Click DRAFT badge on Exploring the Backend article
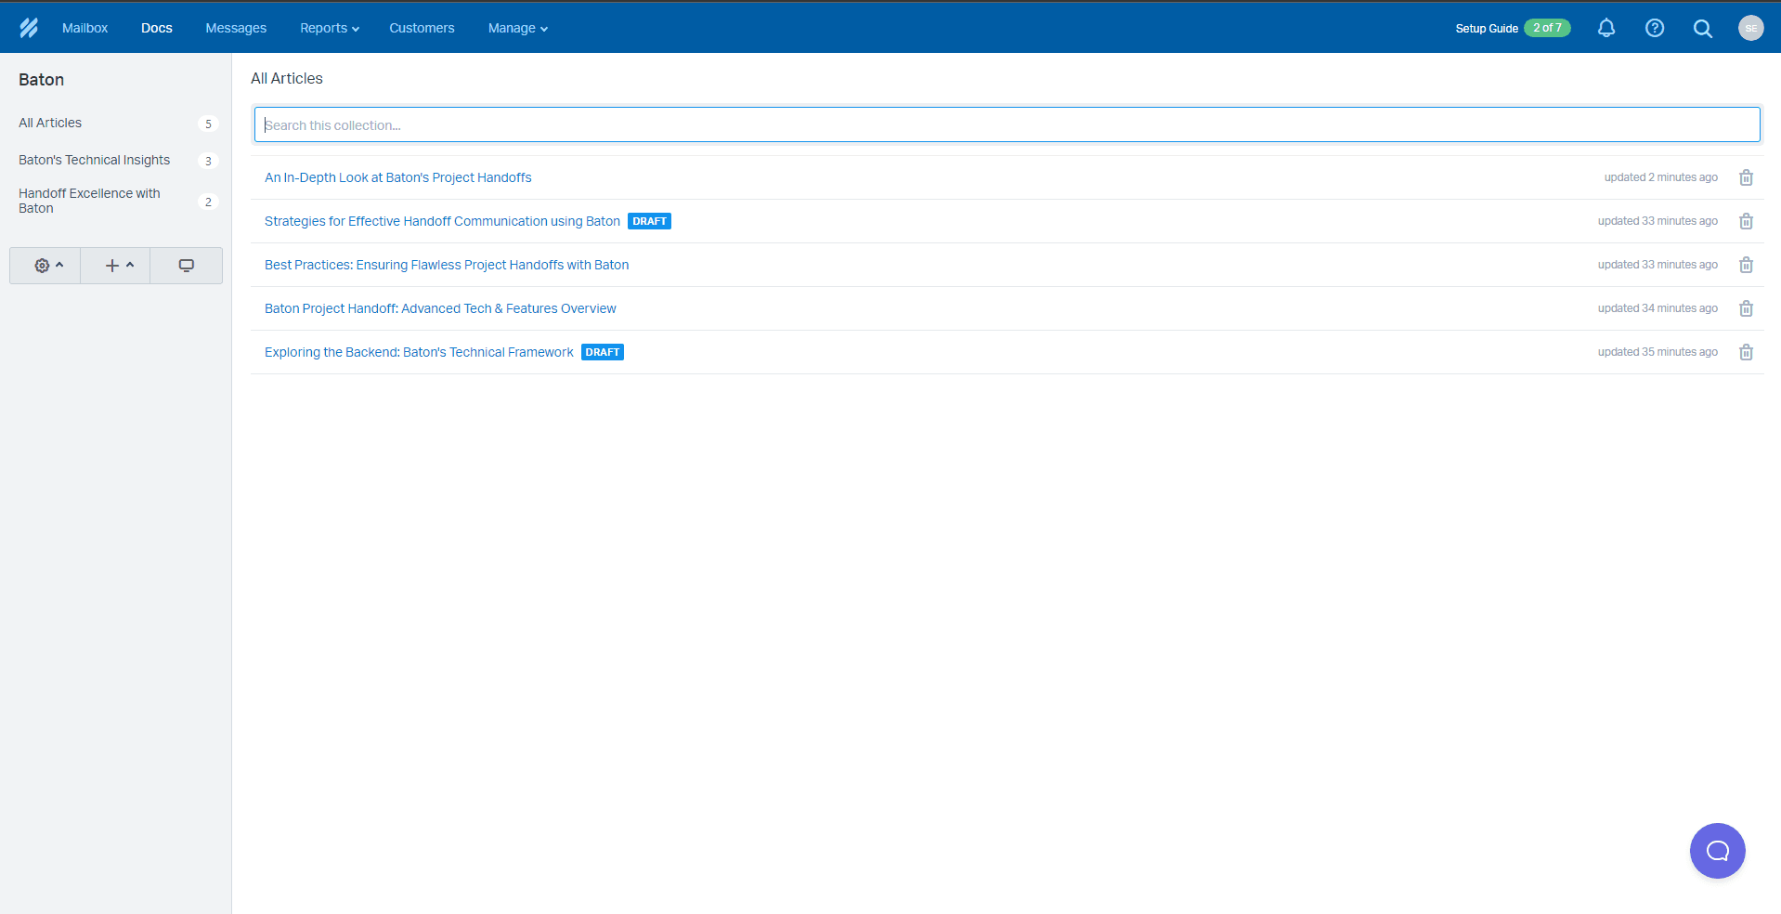Screen dimensions: 1781x914 [x=603, y=352]
